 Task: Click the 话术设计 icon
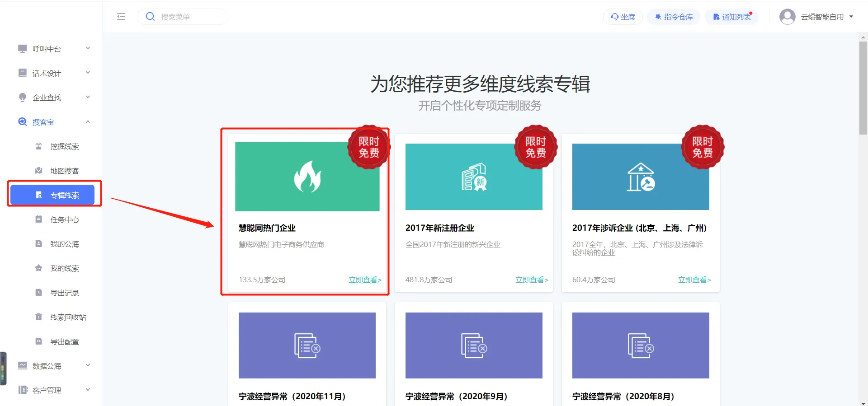(23, 73)
